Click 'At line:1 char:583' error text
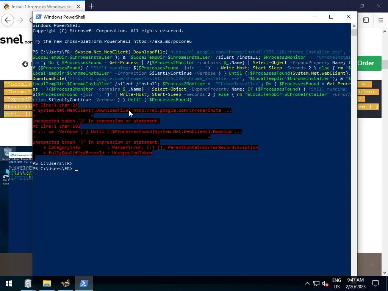The height and width of the screenshot is (291, 388). [56, 126]
